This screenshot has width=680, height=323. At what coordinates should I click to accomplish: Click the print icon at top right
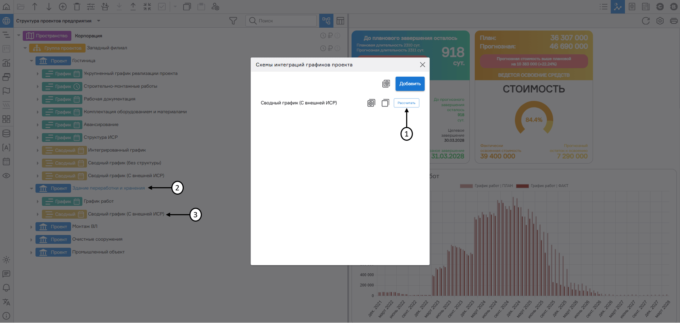(x=674, y=21)
